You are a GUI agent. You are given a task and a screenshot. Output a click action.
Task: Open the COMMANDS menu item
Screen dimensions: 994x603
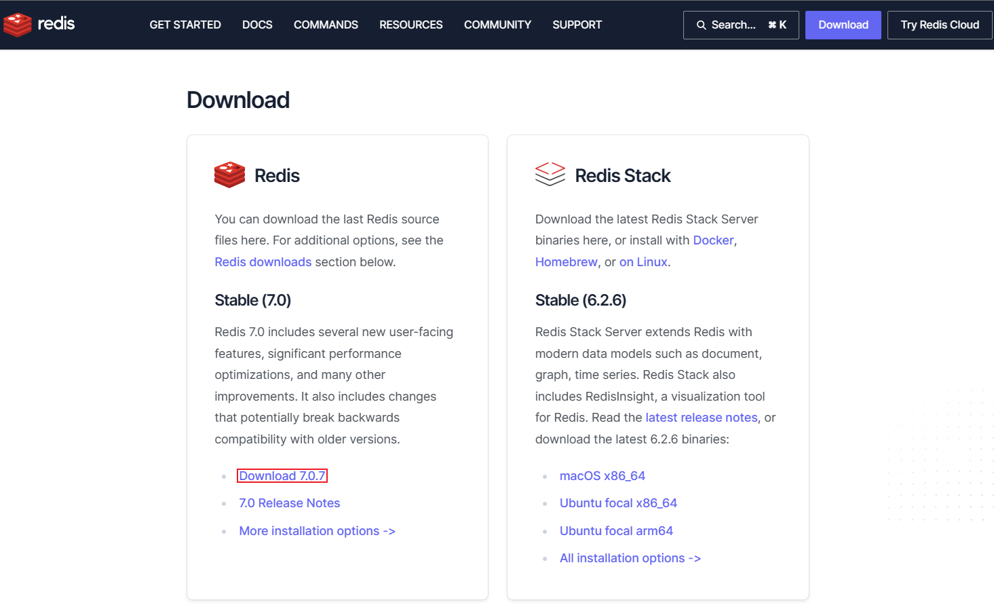pos(326,25)
